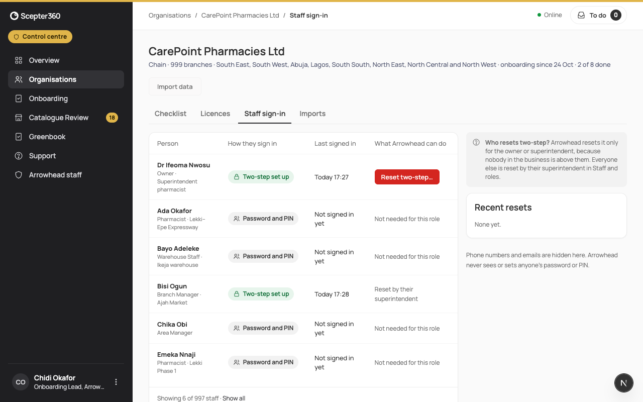Viewport: 643px width, 402px height.
Task: Click the Catalogue Review store icon
Action: (x=19, y=118)
